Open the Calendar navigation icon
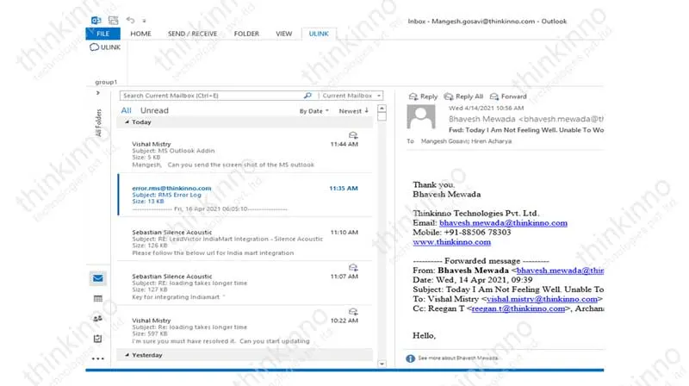Image resolution: width=689 pixels, height=386 pixels. 98,298
